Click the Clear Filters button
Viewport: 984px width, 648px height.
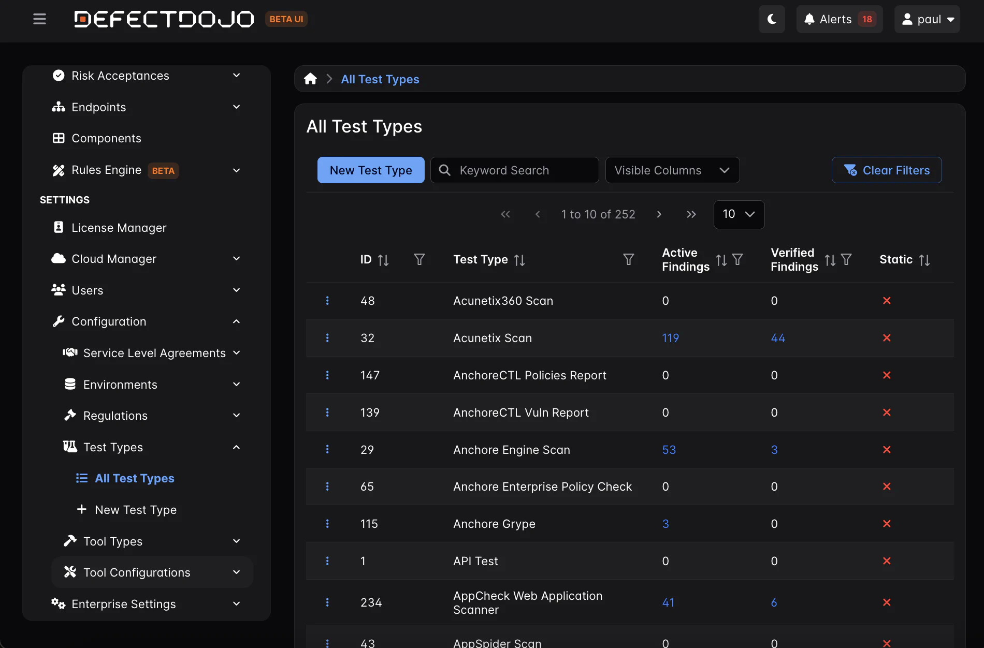pos(887,170)
